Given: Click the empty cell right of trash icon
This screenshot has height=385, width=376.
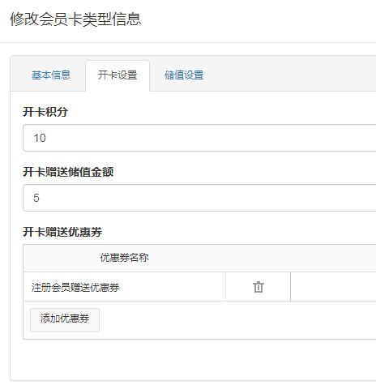Looking at the screenshot, I should point(333,287).
